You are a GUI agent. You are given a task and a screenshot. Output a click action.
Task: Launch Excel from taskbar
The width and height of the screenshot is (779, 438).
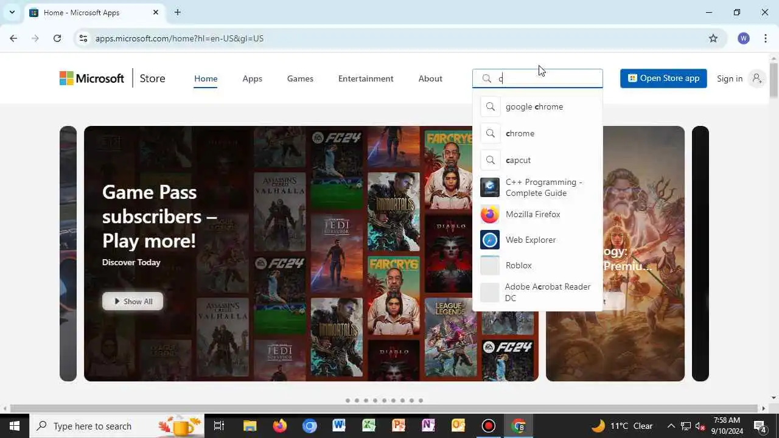coord(369,426)
